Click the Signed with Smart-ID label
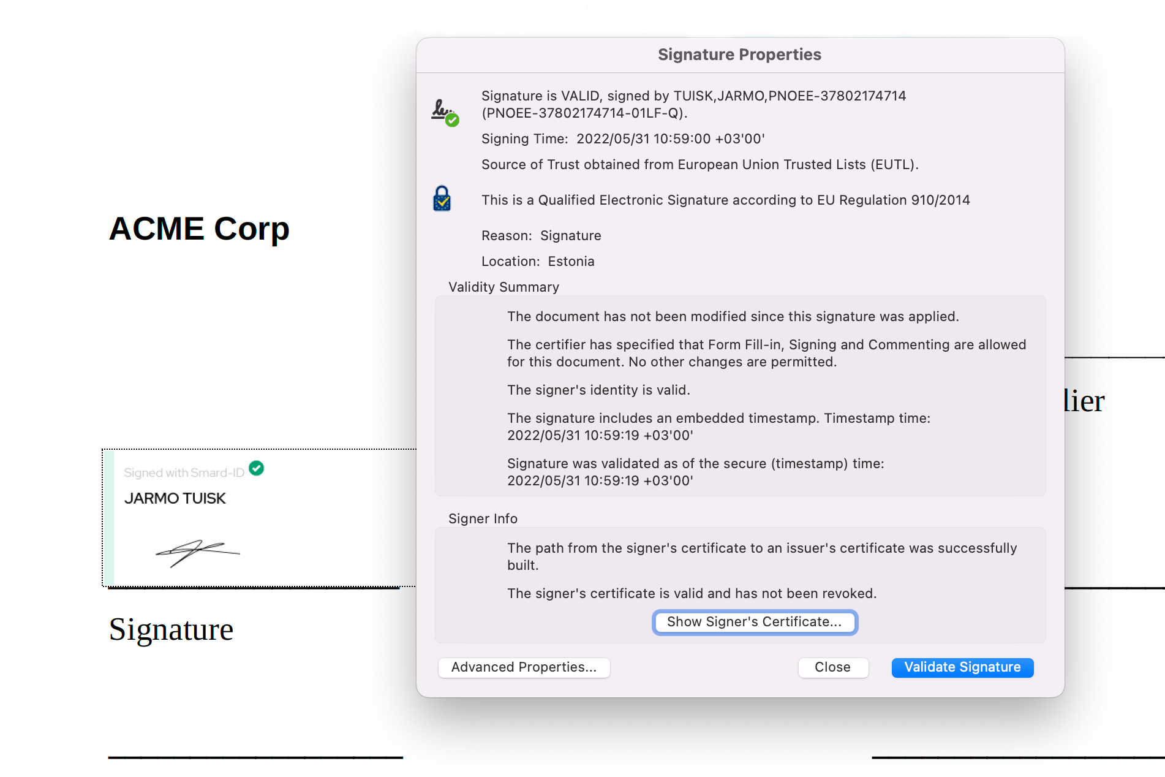This screenshot has width=1165, height=777. click(184, 472)
